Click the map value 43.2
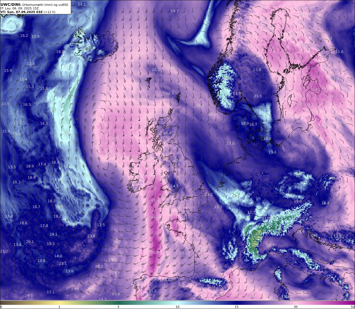 pyautogui.click(x=155, y=200)
